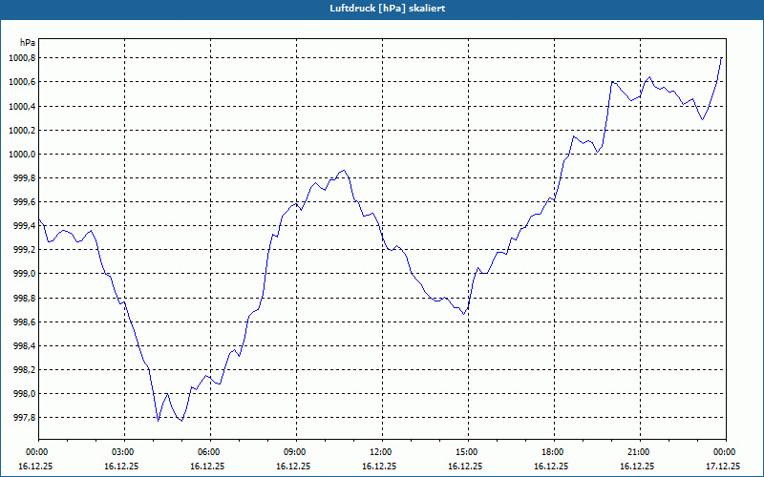The width and height of the screenshot is (764, 477).
Task: Select the 15:00 time axis label
Action: (468, 452)
